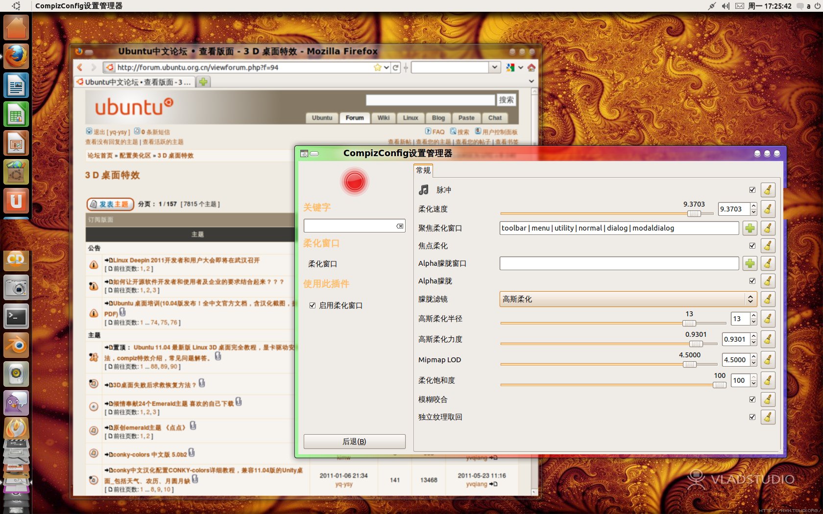This screenshot has height=514, width=823.
Task: Toggle the 模糊咬合 checkbox
Action: 752,399
